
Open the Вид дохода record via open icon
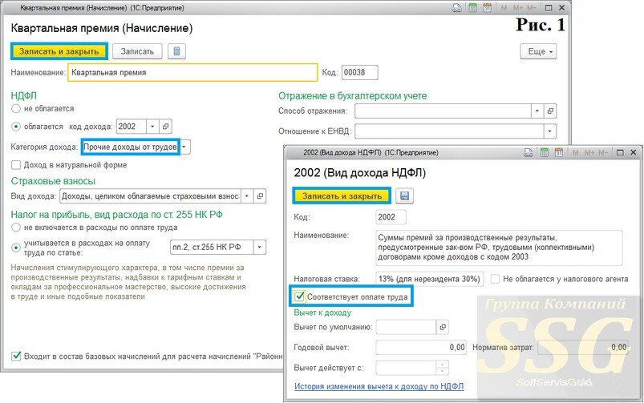pyautogui.click(x=260, y=196)
